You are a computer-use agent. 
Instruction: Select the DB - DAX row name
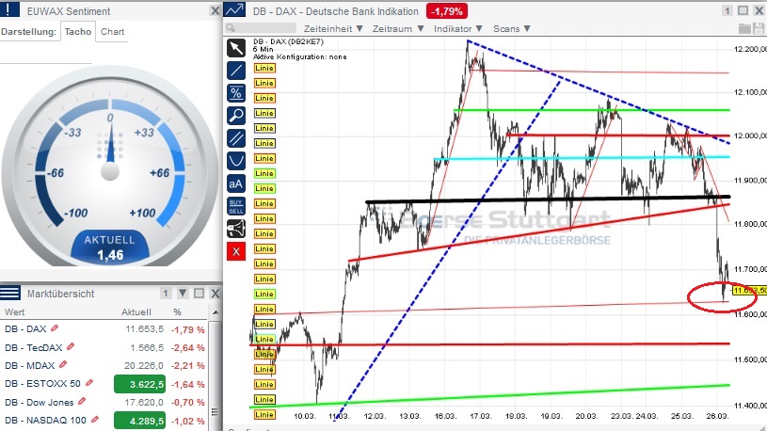pyautogui.click(x=25, y=328)
